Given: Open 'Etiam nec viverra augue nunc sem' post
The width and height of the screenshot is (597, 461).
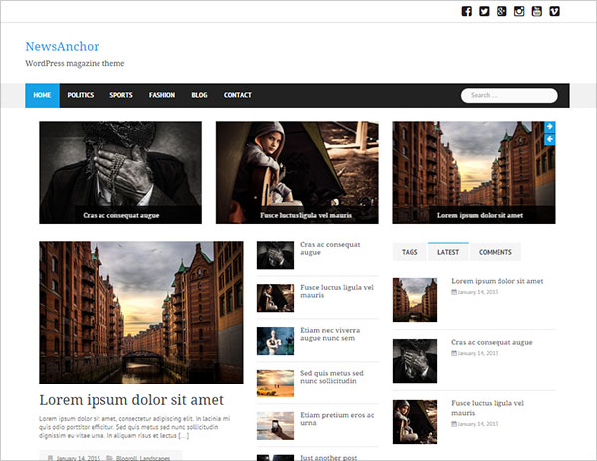Looking at the screenshot, I should [330, 334].
